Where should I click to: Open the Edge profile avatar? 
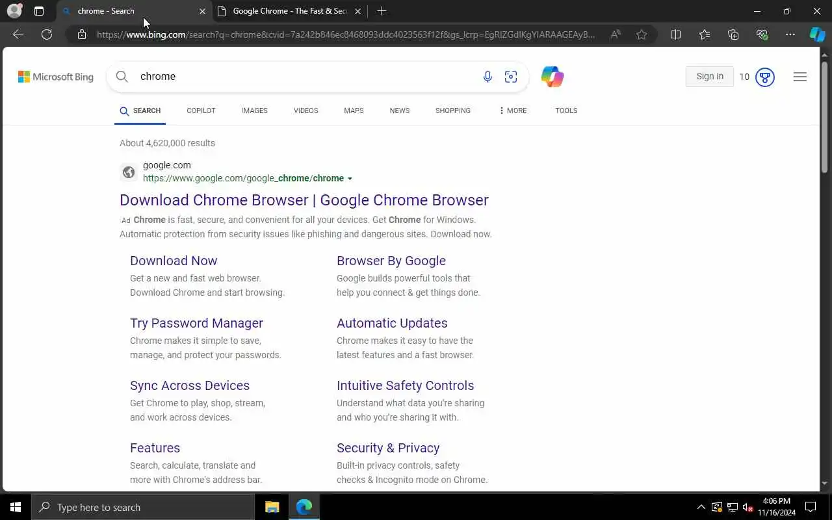click(x=14, y=11)
